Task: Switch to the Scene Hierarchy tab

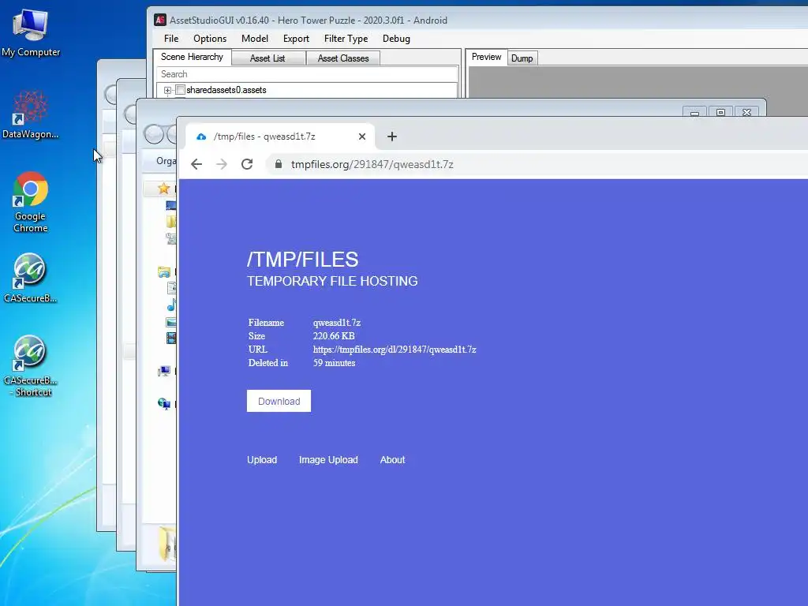Action: point(192,57)
